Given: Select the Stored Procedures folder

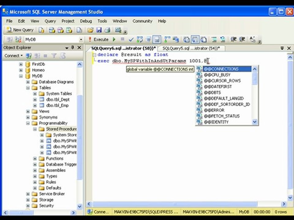Looking at the screenshot, I should 61,129.
